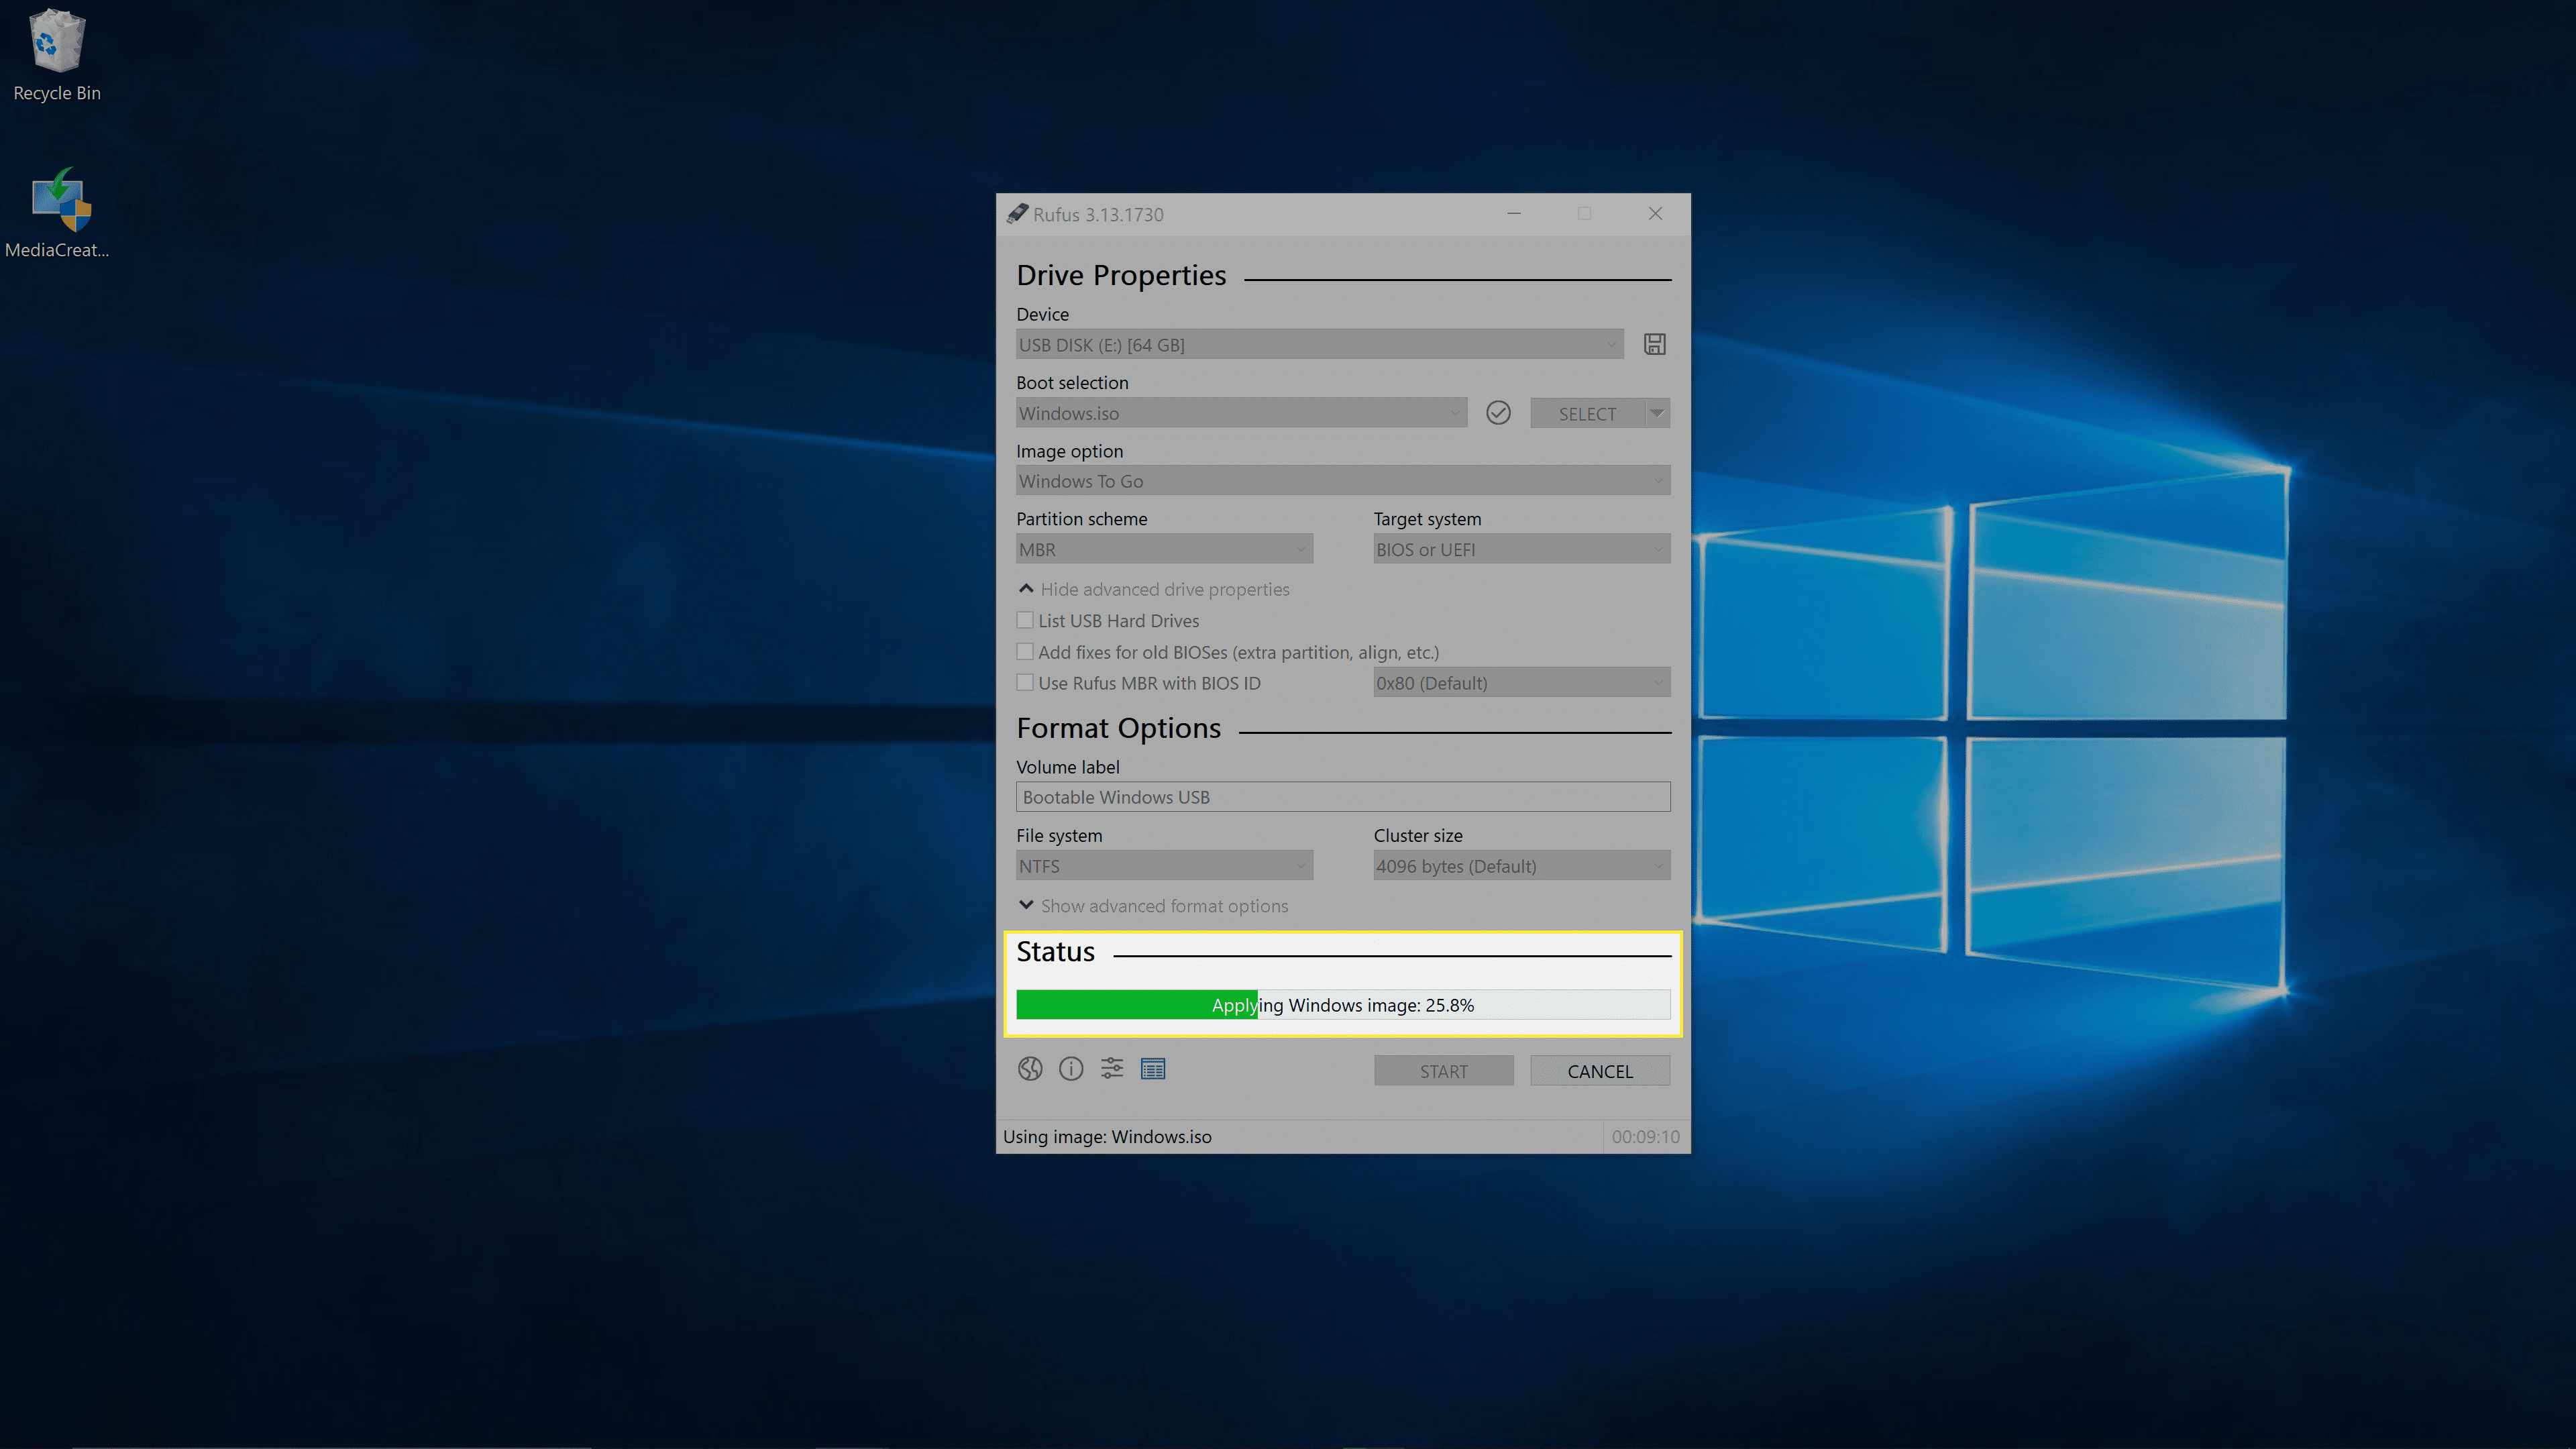Viewport: 2576px width, 1449px height.
Task: Open the language globe icon
Action: click(1030, 1069)
